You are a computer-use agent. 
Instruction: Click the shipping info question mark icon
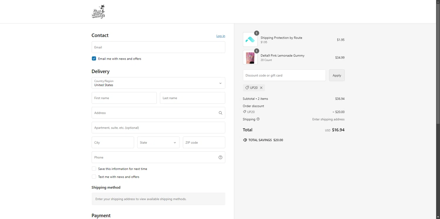pyautogui.click(x=258, y=119)
